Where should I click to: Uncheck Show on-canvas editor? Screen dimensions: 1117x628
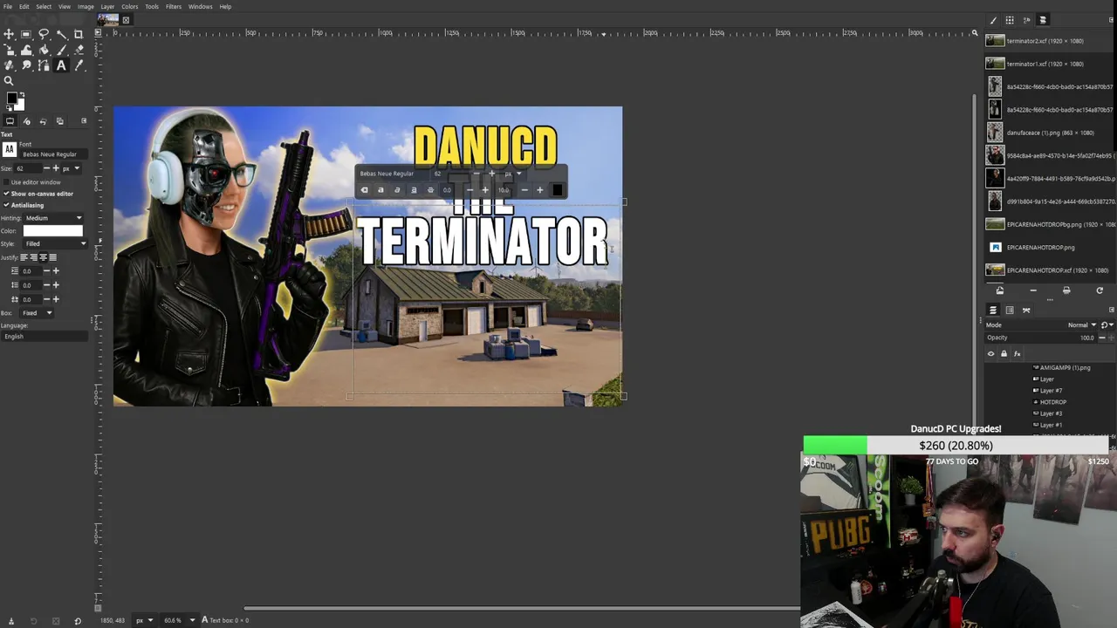tap(6, 194)
